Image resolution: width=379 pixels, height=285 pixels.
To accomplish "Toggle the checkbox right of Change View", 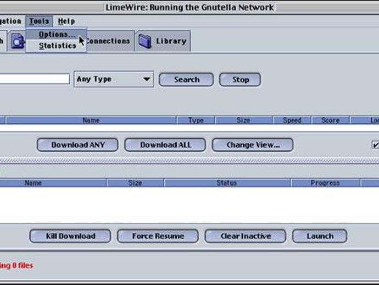I will click(x=375, y=145).
